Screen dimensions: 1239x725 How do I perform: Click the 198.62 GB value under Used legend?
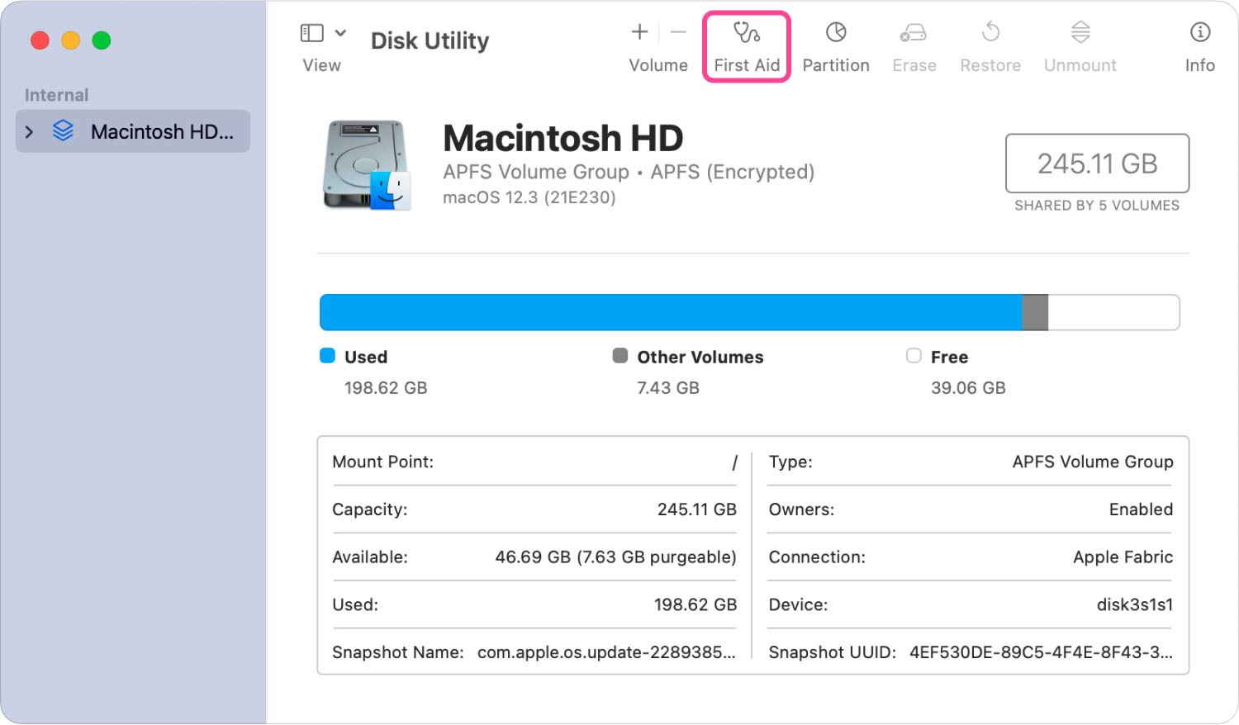pyautogui.click(x=386, y=388)
